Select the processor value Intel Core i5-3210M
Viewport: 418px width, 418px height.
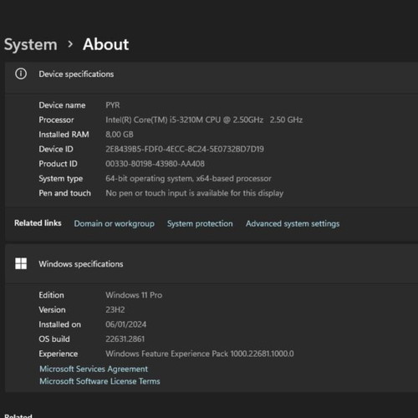[204, 120]
